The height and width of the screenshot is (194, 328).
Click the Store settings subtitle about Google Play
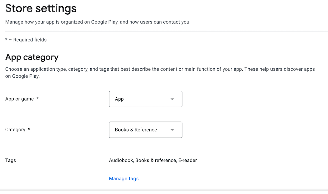tap(97, 22)
